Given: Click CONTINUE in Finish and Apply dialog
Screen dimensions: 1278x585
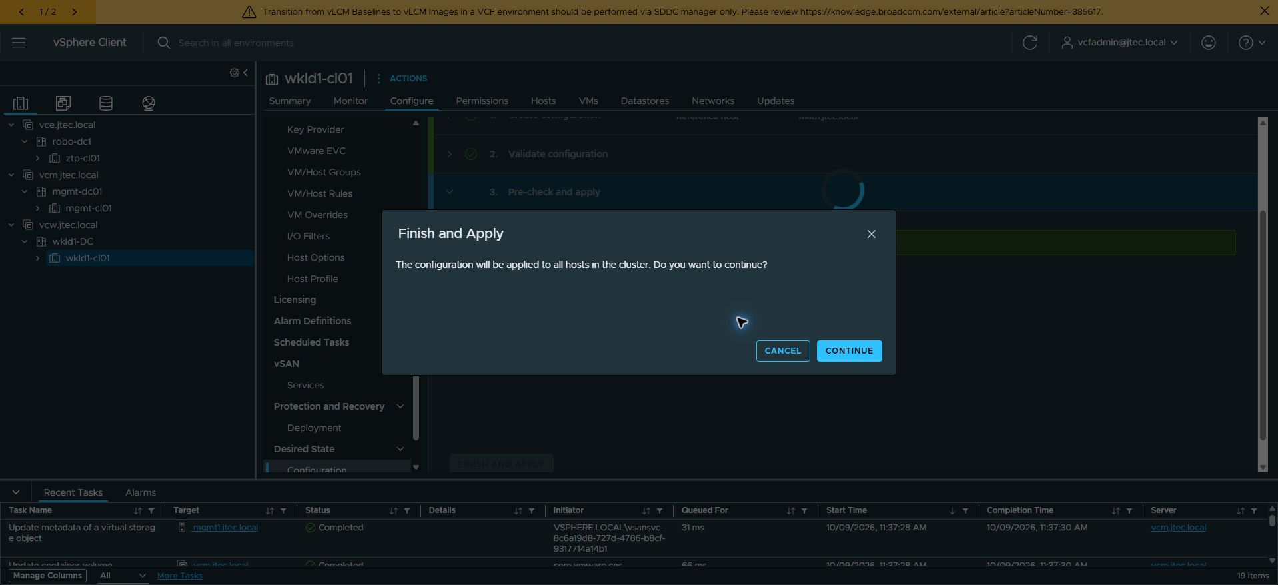Looking at the screenshot, I should [849, 351].
